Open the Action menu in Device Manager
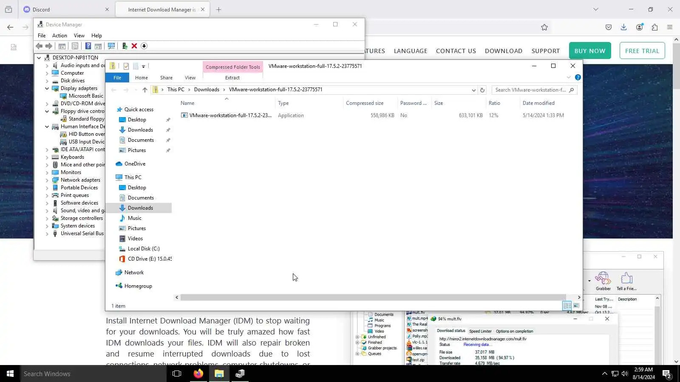 [59, 36]
